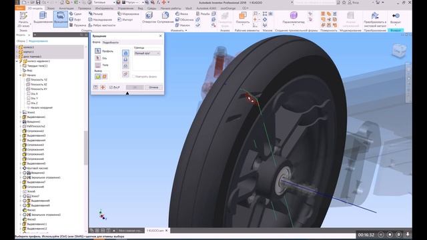Expand the Твердые тела node
Viewport: 427px width, 240px height.
pos(21,66)
